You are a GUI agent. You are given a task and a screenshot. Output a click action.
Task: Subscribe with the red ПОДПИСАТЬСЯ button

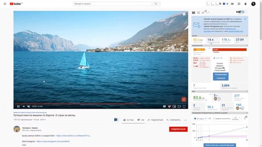pos(178,129)
